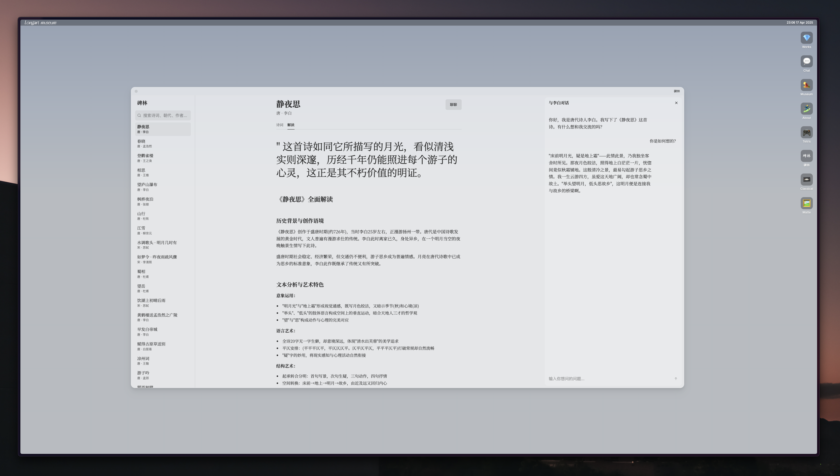Open the Matte app icon

pos(806,203)
